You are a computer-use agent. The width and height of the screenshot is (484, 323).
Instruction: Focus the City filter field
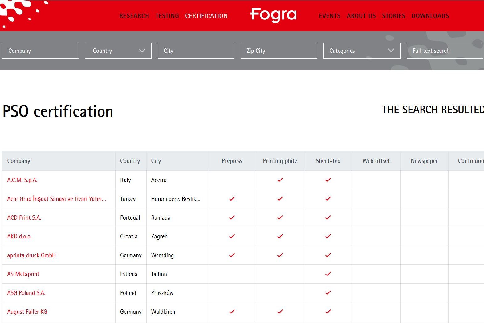(x=196, y=51)
